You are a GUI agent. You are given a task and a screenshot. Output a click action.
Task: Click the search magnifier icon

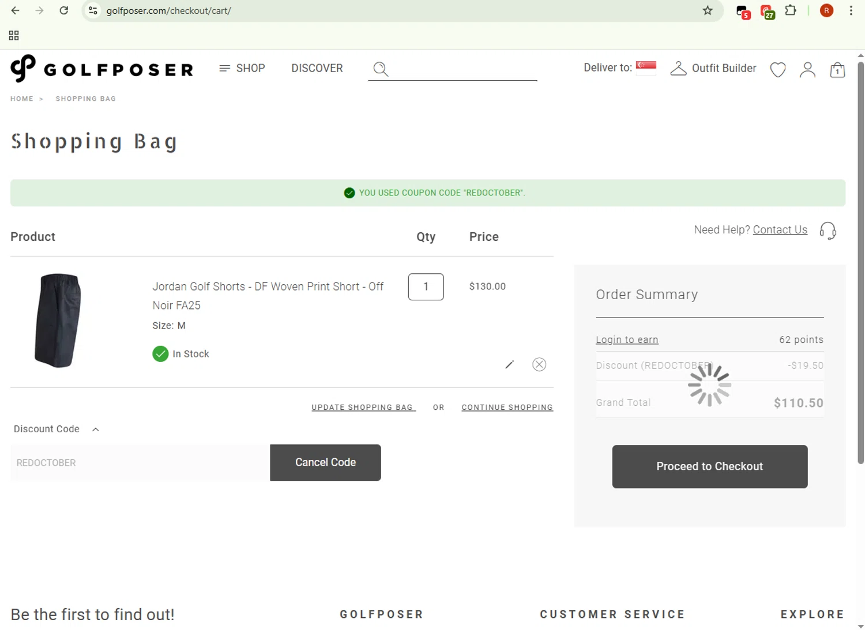[381, 69]
